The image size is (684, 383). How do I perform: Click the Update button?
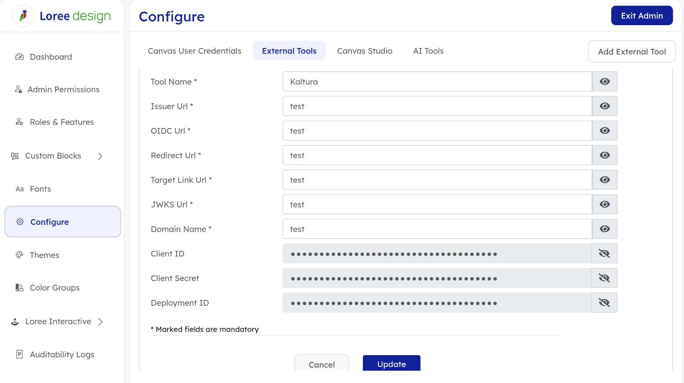click(x=391, y=363)
